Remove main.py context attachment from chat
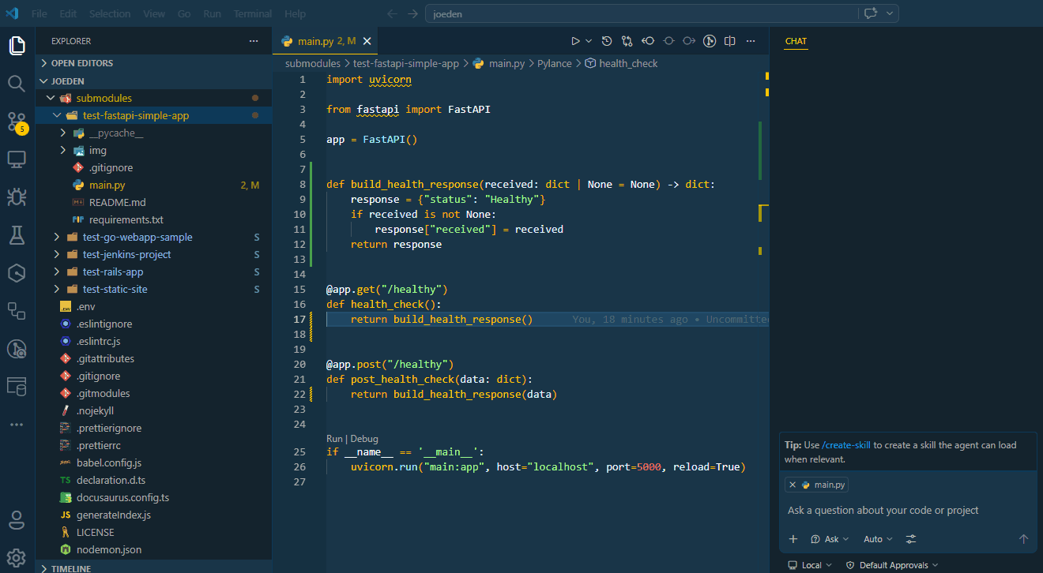This screenshot has height=573, width=1043. (x=793, y=485)
